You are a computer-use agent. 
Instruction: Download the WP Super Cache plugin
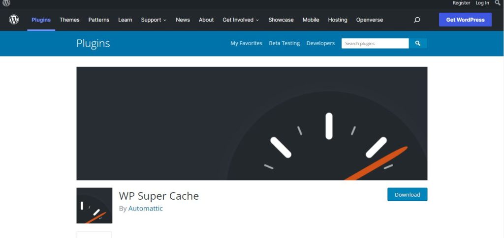[407, 194]
